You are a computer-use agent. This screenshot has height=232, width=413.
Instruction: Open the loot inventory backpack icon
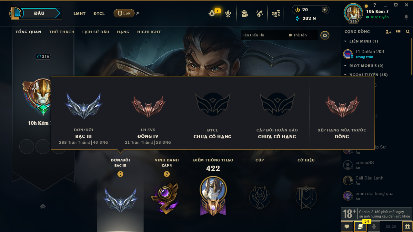pyautogui.click(x=244, y=14)
